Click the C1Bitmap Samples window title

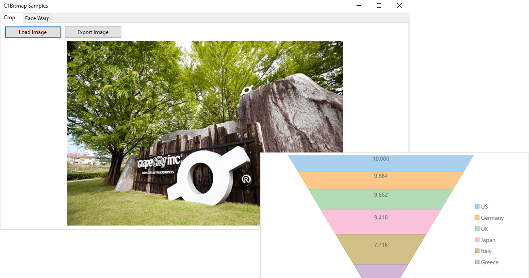pyautogui.click(x=26, y=6)
